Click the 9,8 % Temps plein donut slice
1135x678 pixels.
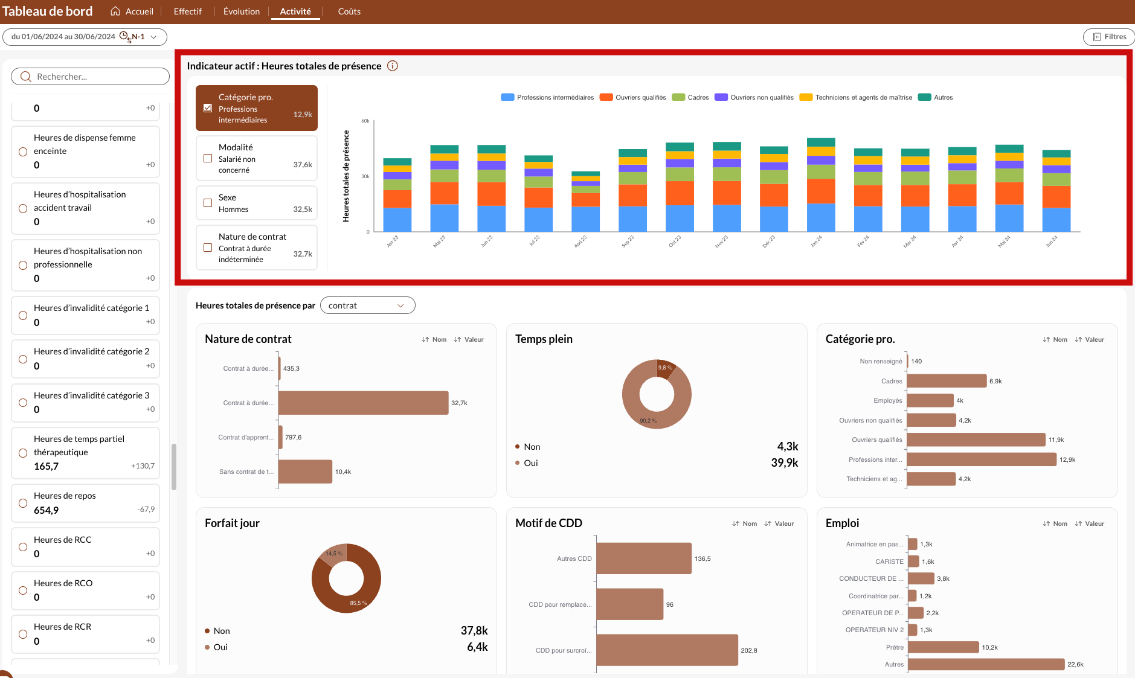(x=665, y=369)
